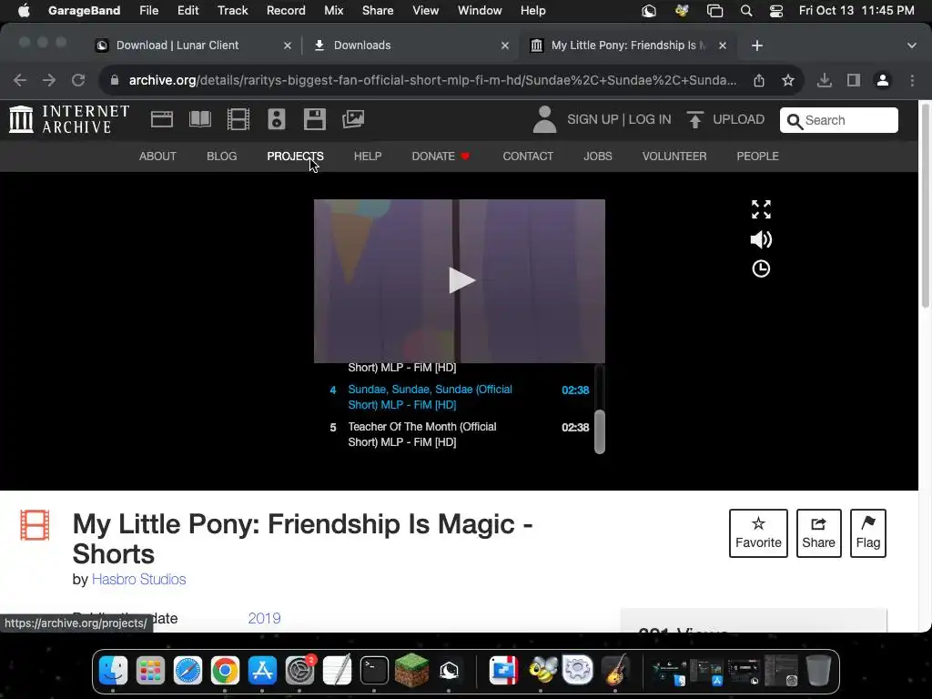Open the HELP nav item

(368, 157)
